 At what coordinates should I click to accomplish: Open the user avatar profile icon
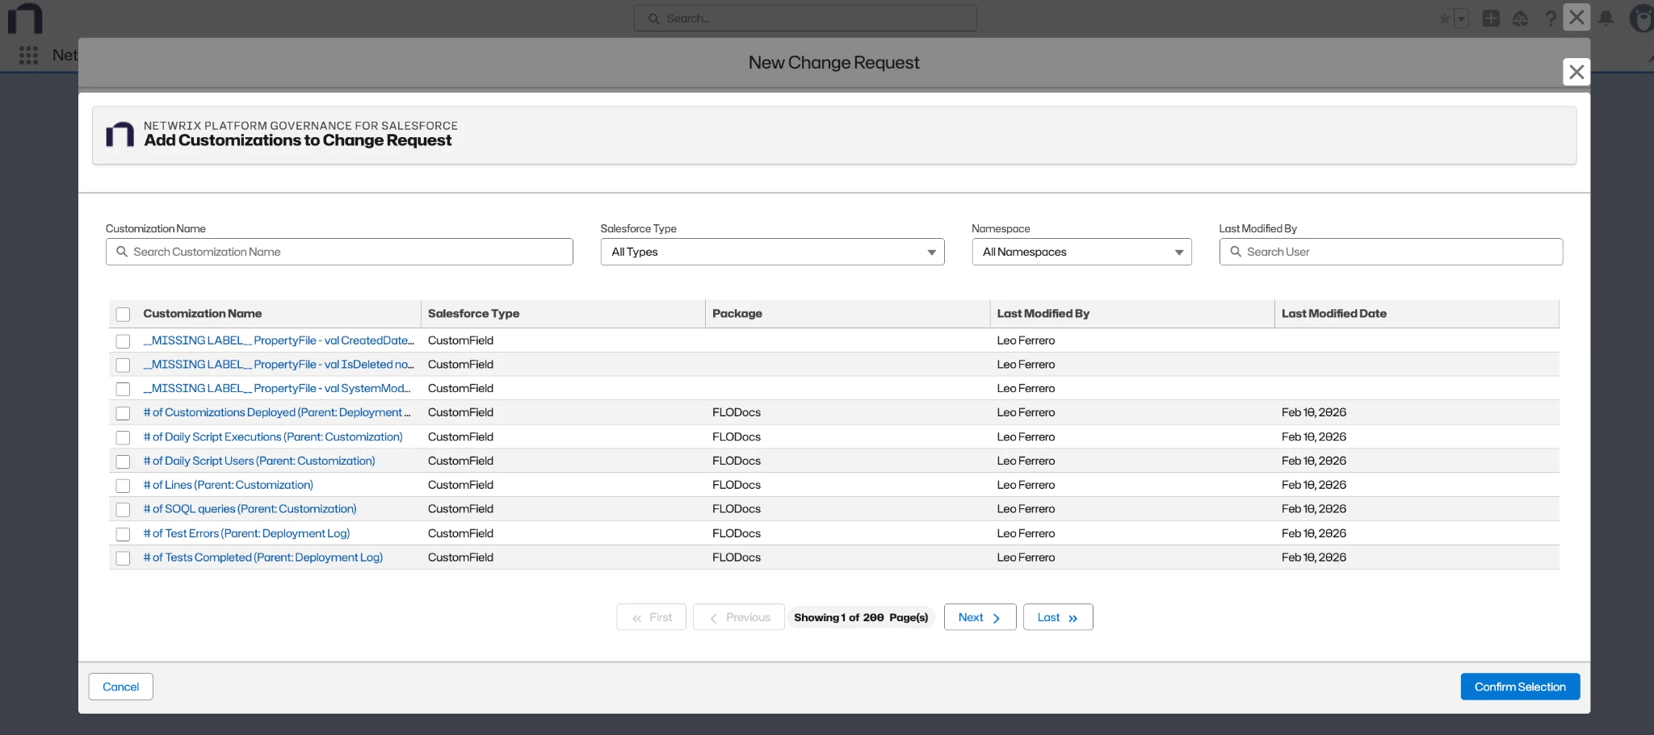click(x=1640, y=18)
